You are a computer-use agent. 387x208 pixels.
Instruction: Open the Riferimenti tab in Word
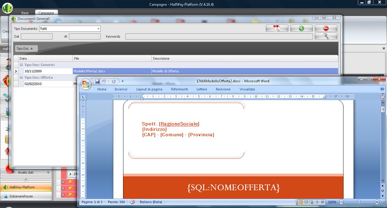pyautogui.click(x=180, y=89)
